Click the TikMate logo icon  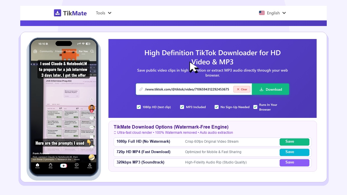click(x=58, y=13)
